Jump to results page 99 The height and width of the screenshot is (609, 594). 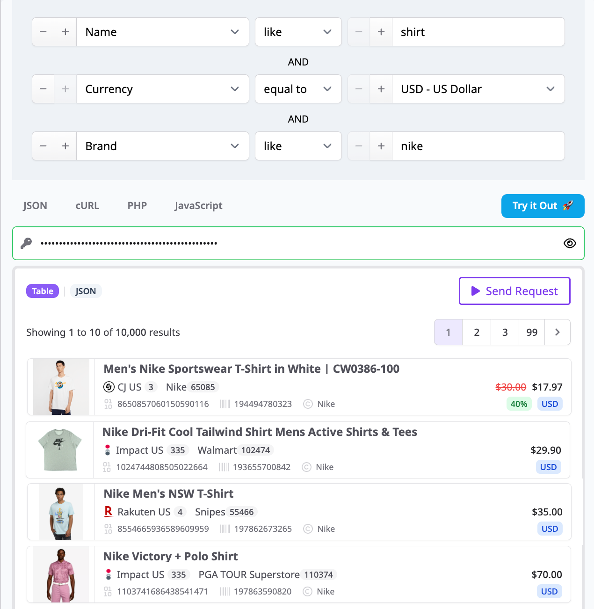pyautogui.click(x=532, y=332)
